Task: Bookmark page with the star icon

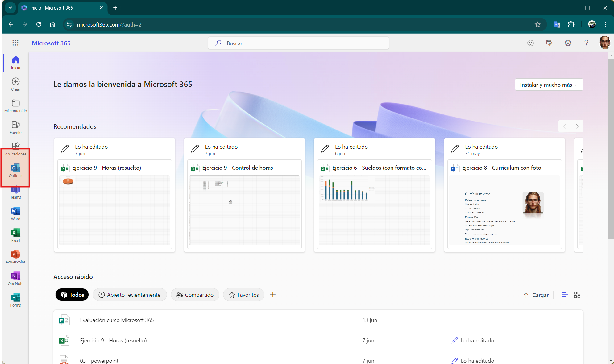Action: click(x=538, y=24)
